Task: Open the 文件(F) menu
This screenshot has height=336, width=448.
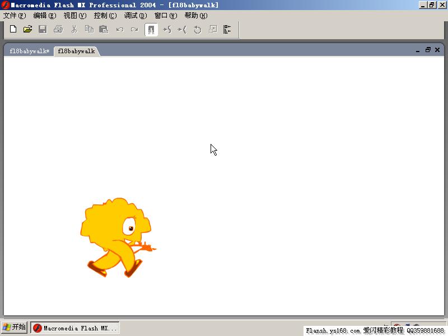Action: pos(15,16)
